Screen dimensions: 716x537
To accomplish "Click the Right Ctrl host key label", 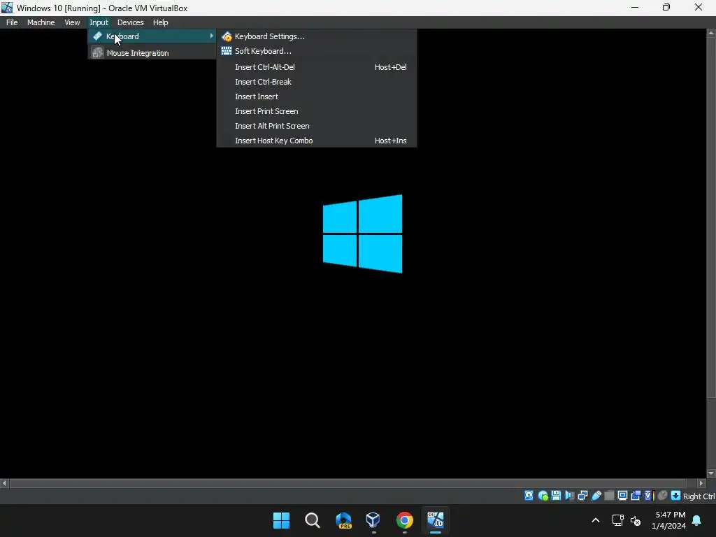I will 699,496.
